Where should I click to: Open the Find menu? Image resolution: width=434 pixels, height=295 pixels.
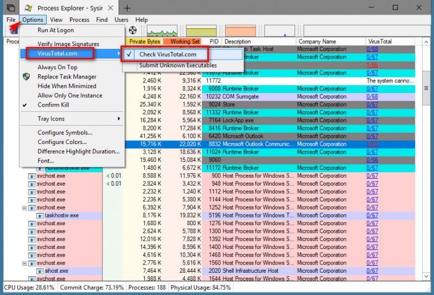[x=101, y=19]
